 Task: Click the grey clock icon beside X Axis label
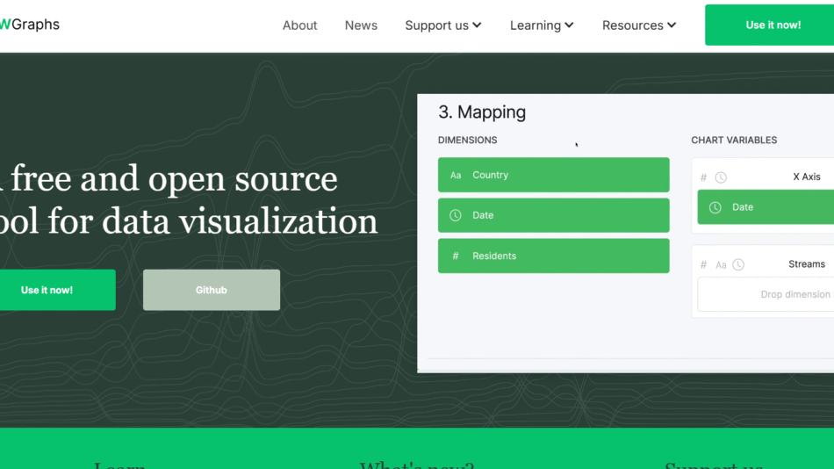click(x=721, y=177)
